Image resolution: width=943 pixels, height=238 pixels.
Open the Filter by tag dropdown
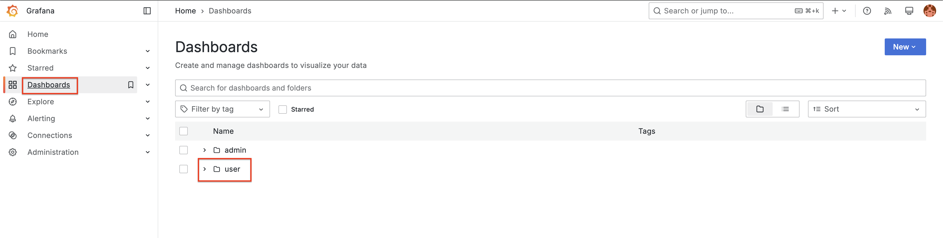pyautogui.click(x=223, y=109)
